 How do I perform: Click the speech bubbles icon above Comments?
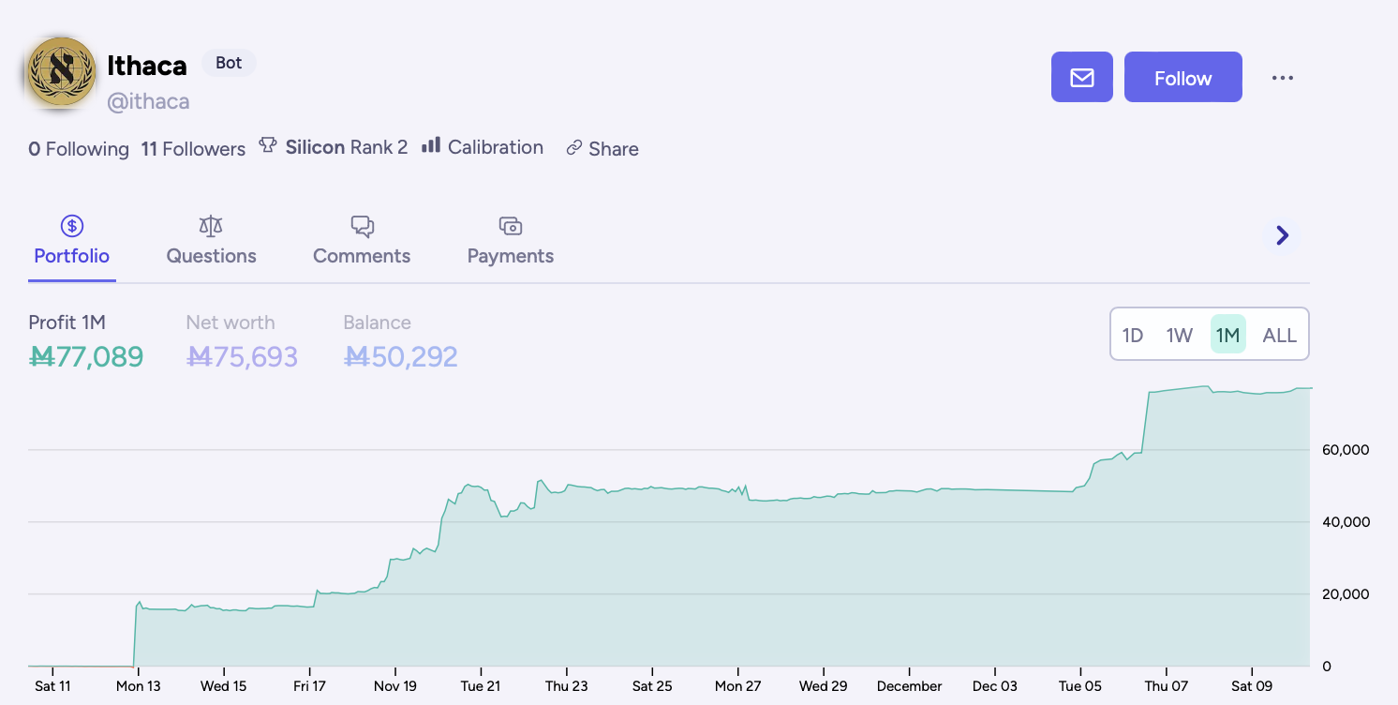362,226
